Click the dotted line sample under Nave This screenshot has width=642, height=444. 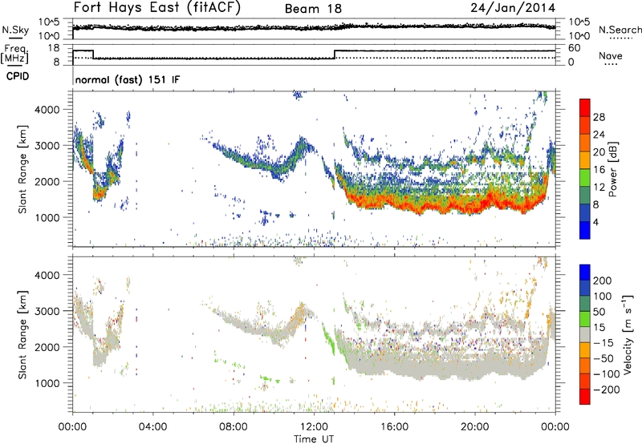pyautogui.click(x=611, y=64)
